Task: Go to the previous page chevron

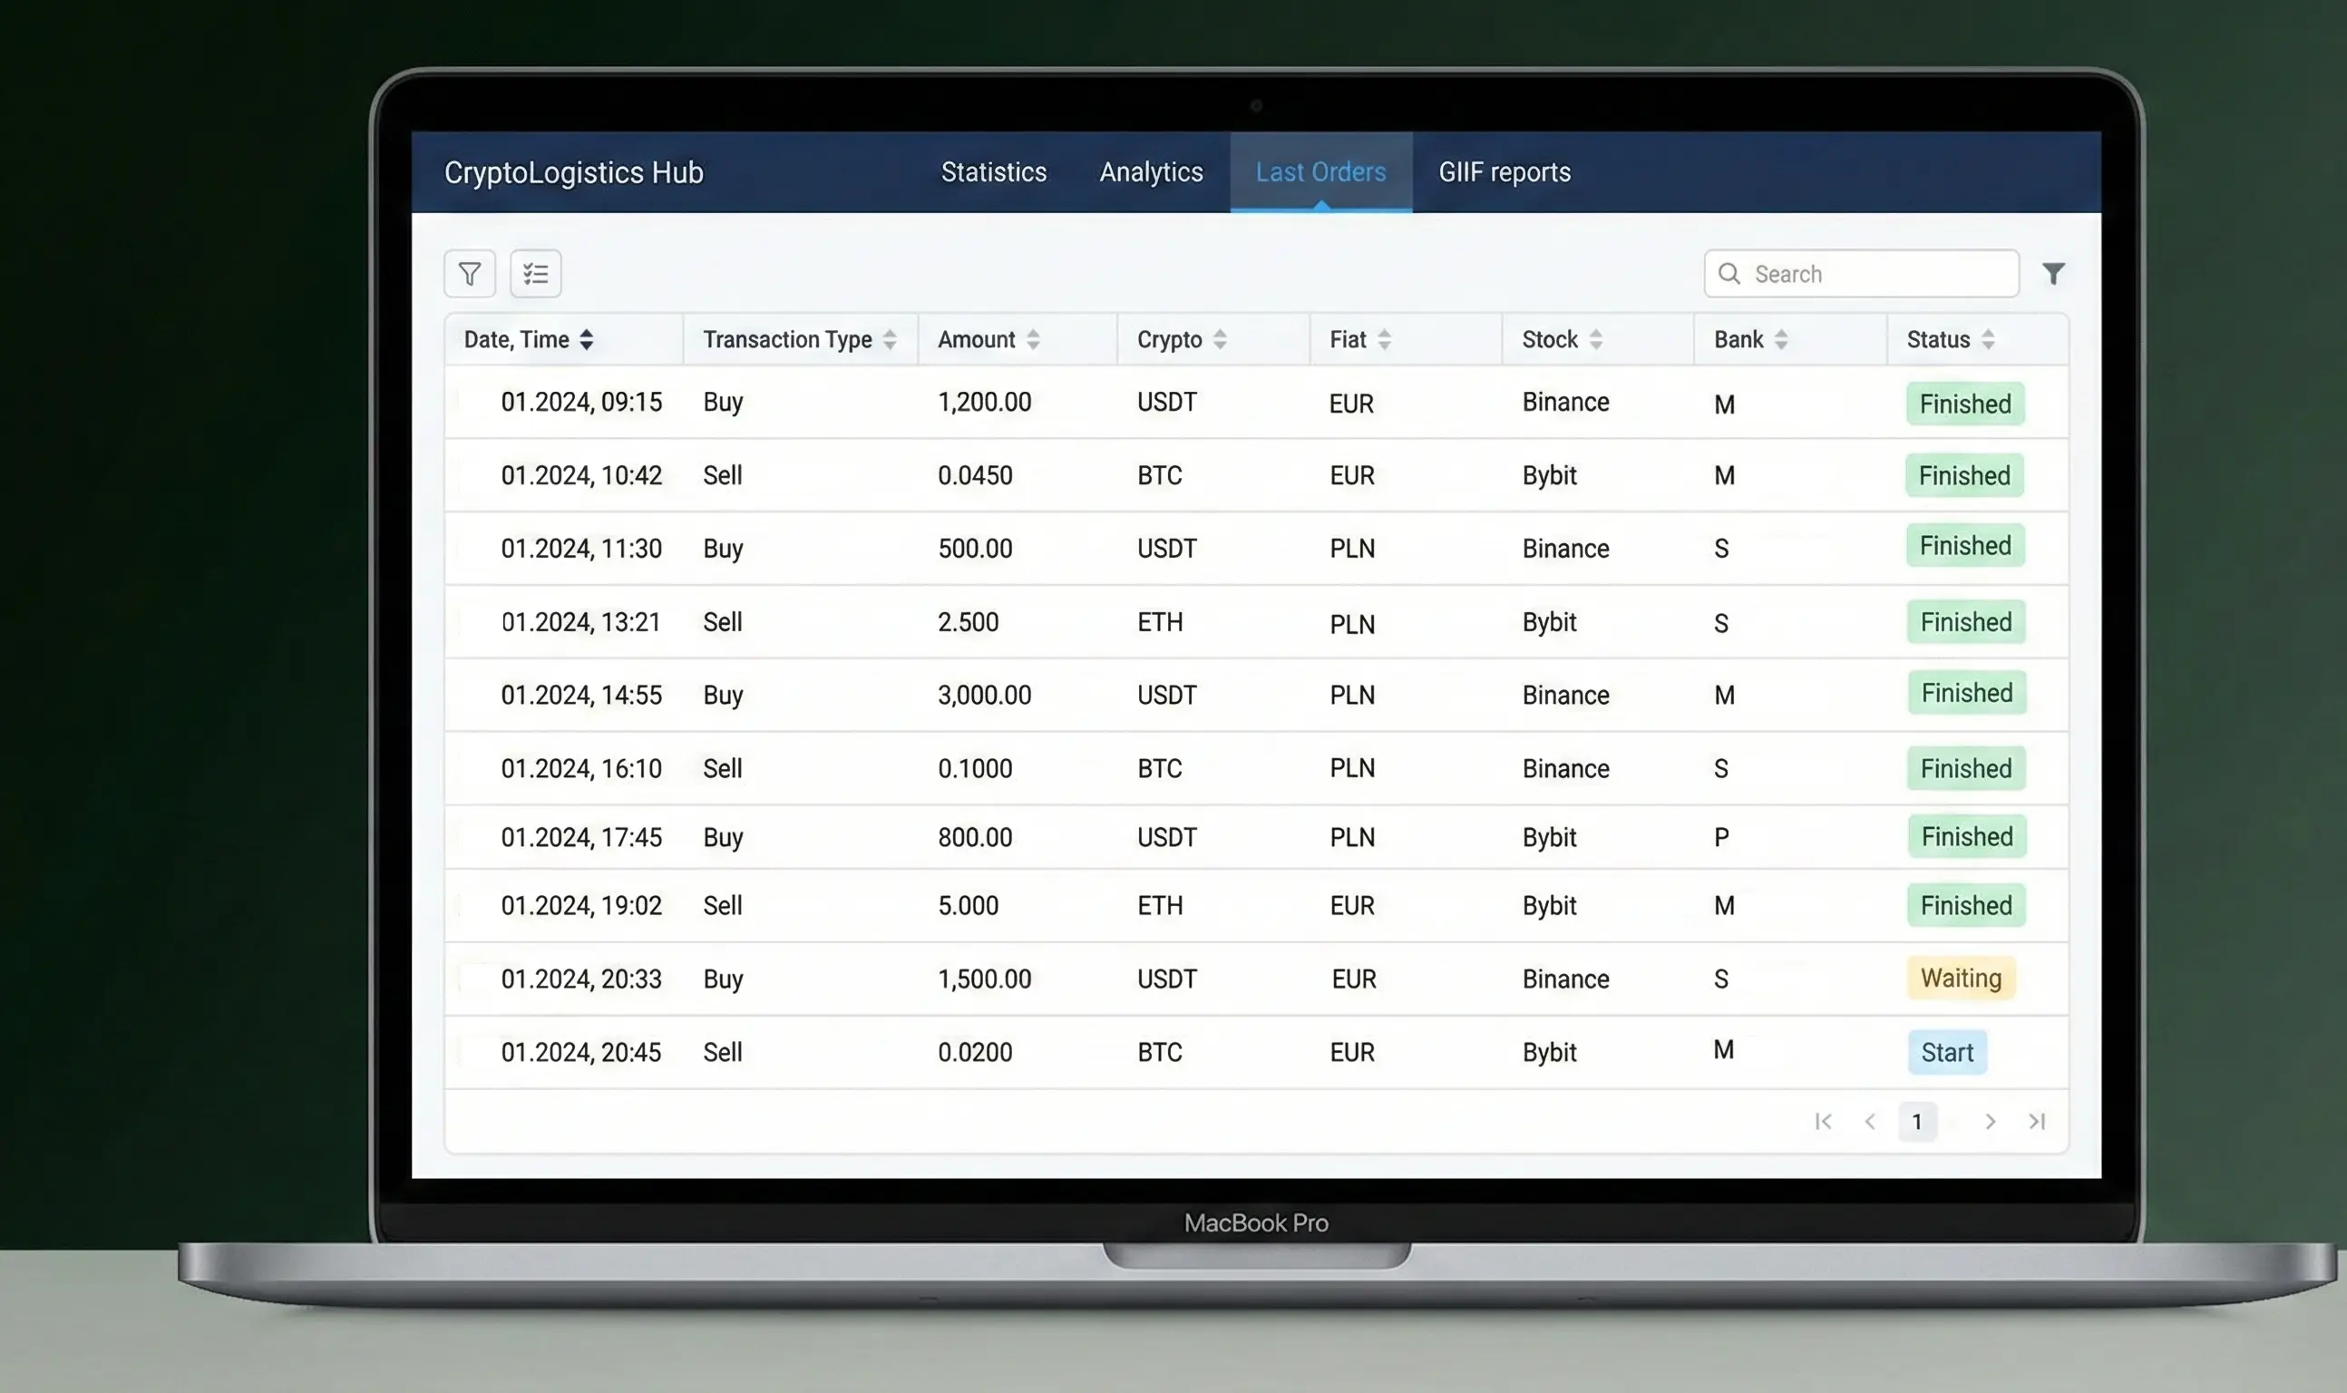Action: (1872, 1121)
